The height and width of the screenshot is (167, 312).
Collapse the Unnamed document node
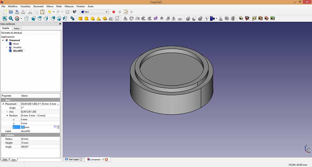[3, 40]
